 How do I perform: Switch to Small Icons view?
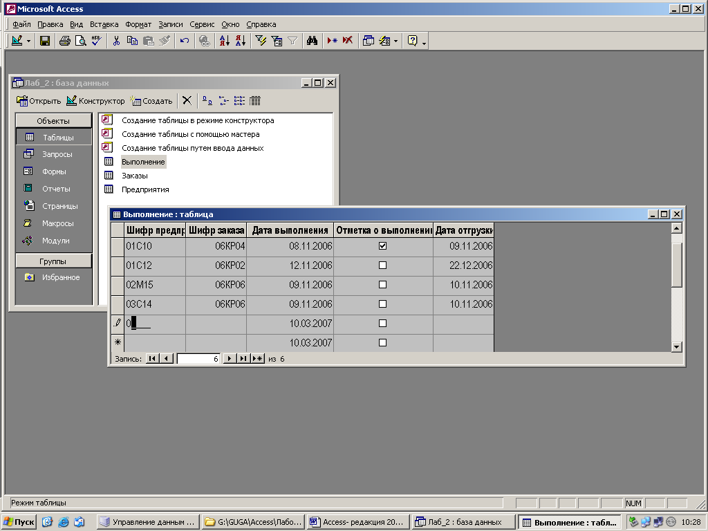(x=223, y=101)
